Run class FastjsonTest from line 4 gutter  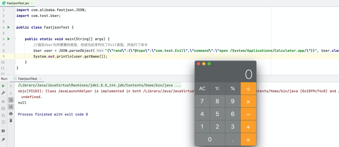[9, 27]
